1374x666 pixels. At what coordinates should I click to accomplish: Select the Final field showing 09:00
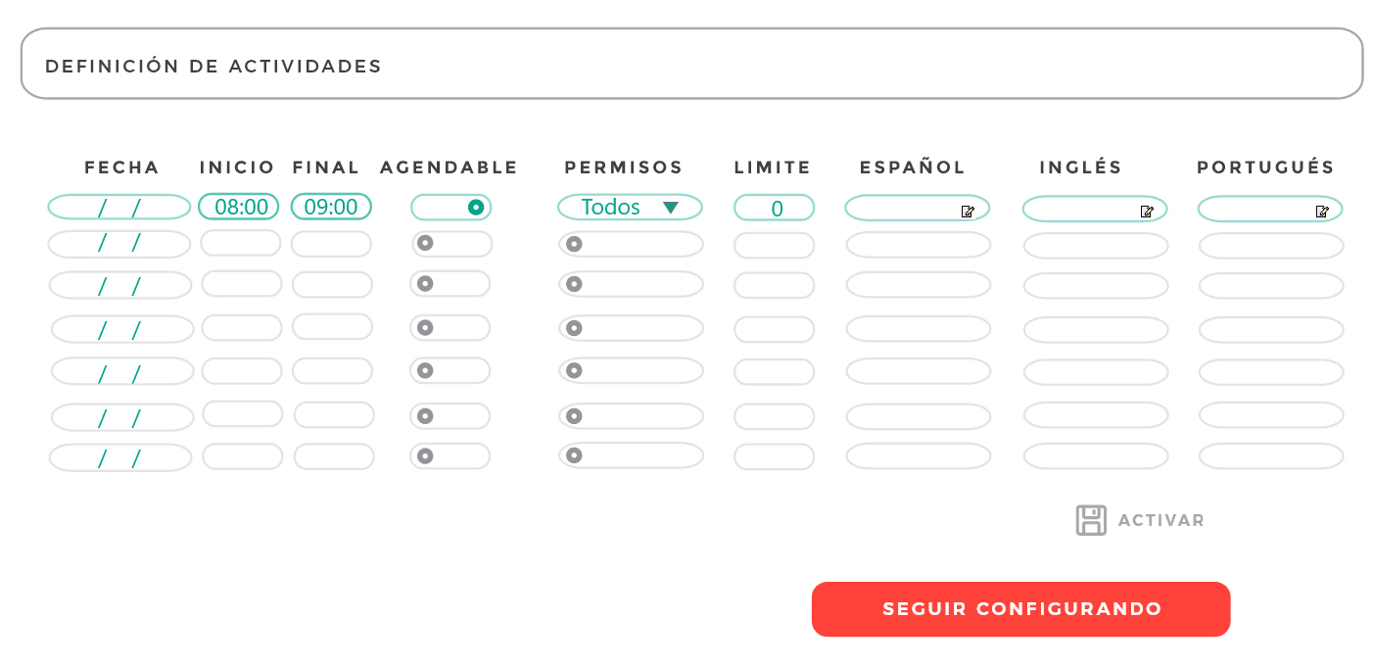[x=331, y=207]
